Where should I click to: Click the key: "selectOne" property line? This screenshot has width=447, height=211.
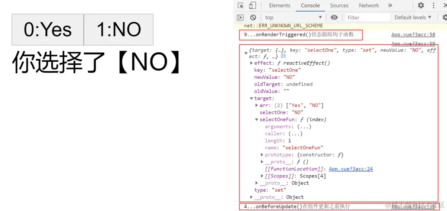278,70
